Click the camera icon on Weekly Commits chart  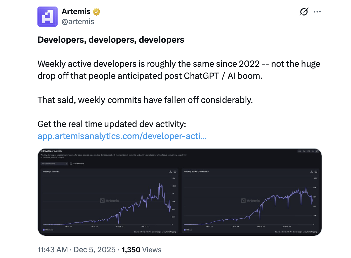tap(175, 172)
